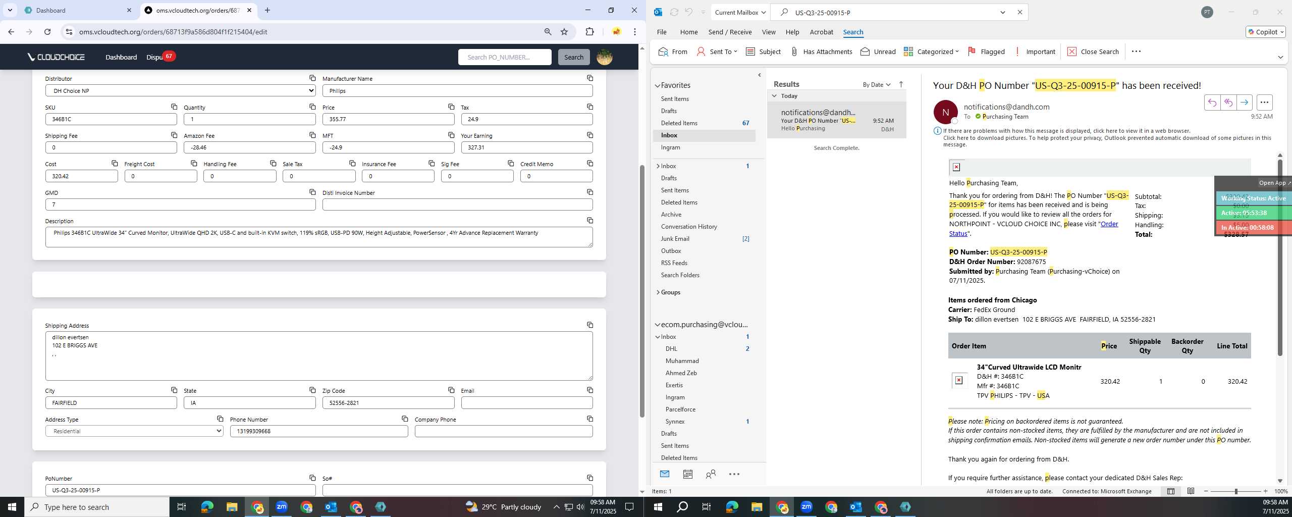This screenshot has height=517, width=1292.
Task: Switch to Outlook People view
Action: (711, 474)
